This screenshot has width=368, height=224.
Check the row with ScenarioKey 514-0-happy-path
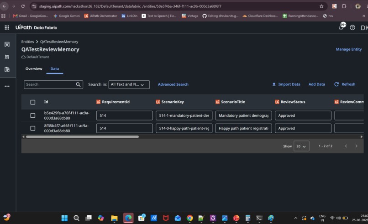coord(33,128)
